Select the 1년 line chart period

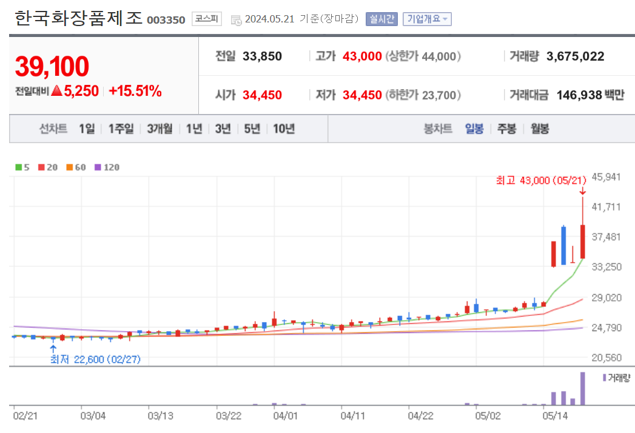click(x=194, y=129)
